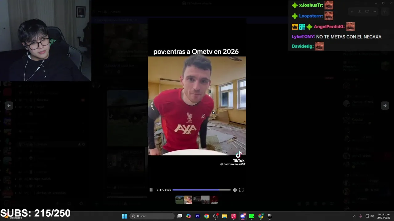Click the video caption pov:entras a Ometv en 2026
The width and height of the screenshot is (394, 221).
(x=196, y=52)
